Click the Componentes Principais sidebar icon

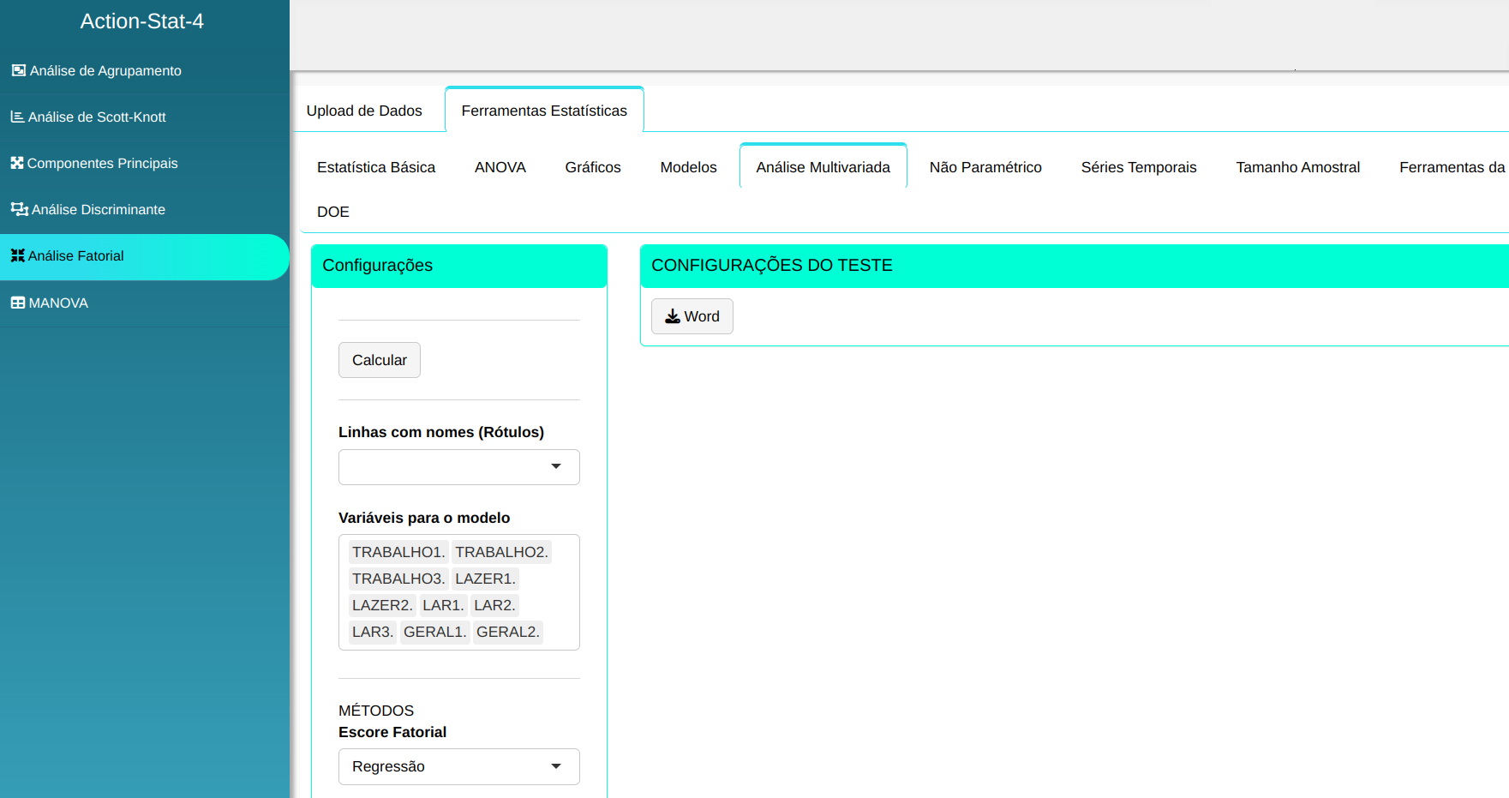(17, 163)
